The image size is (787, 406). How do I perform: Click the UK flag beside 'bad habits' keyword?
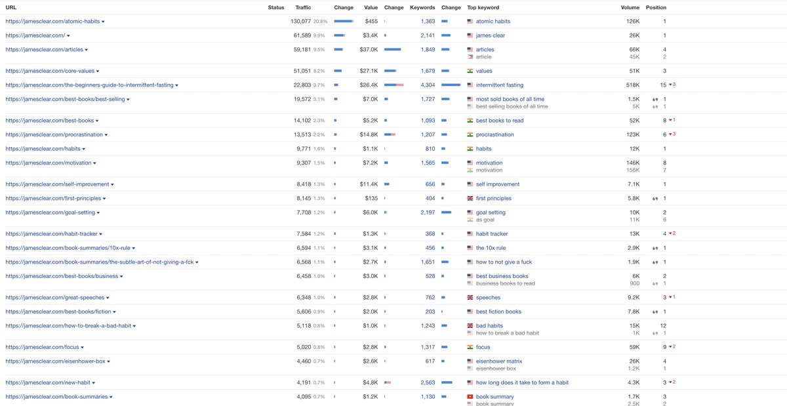470,326
